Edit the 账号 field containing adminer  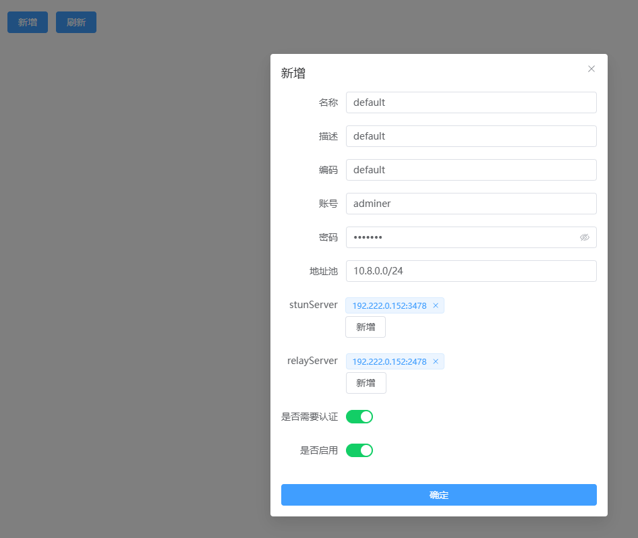(471, 204)
